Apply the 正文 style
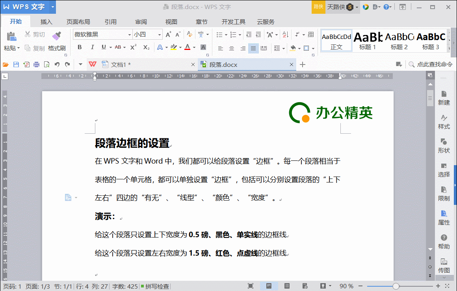Viewport: 457px width, 291px height. 336,41
